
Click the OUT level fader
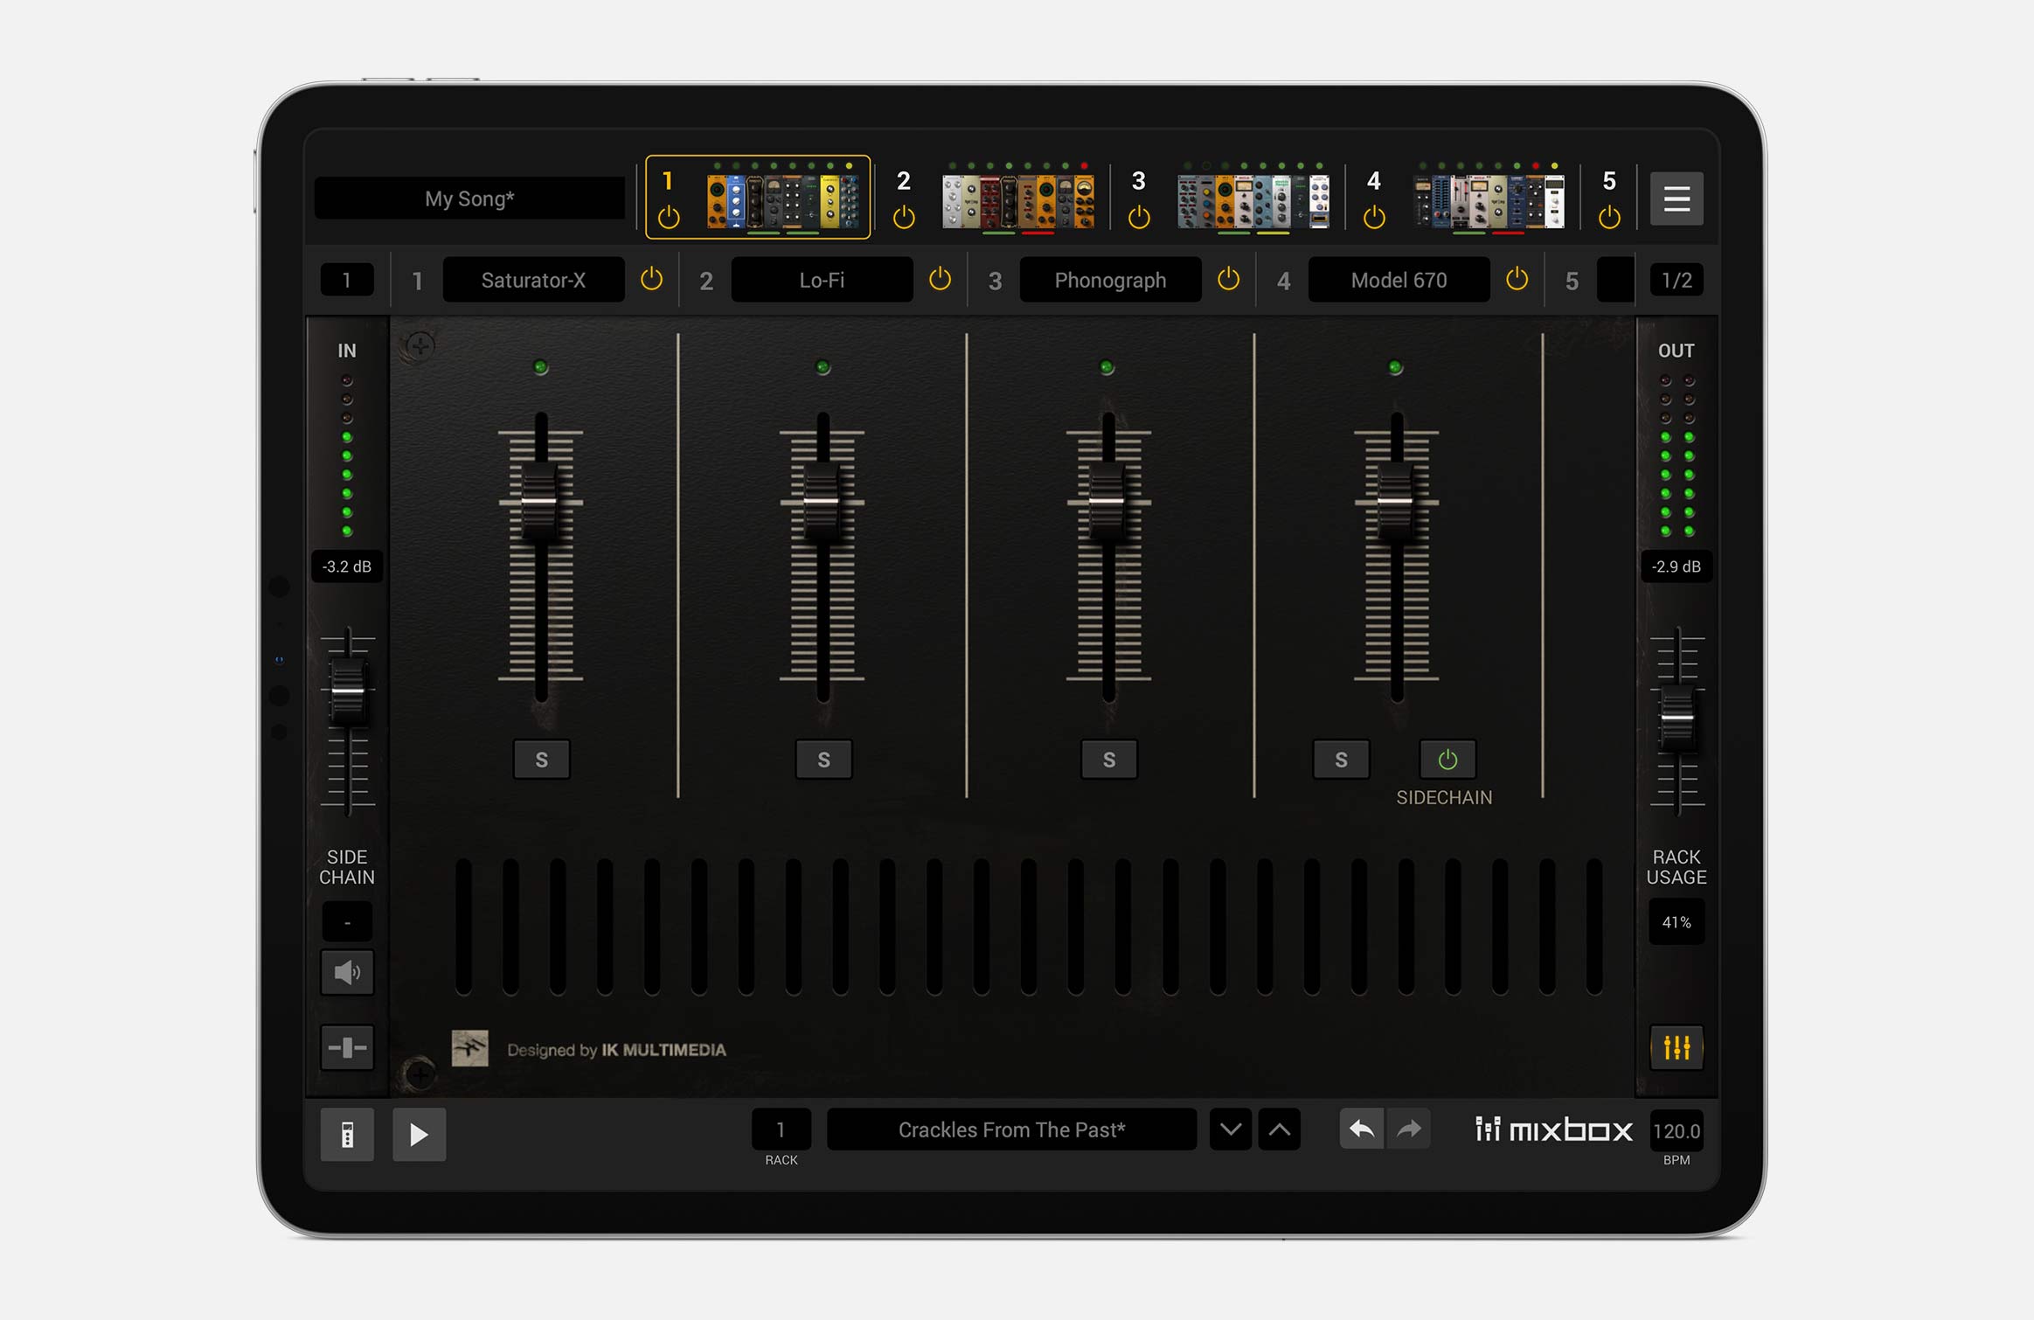coord(1676,719)
